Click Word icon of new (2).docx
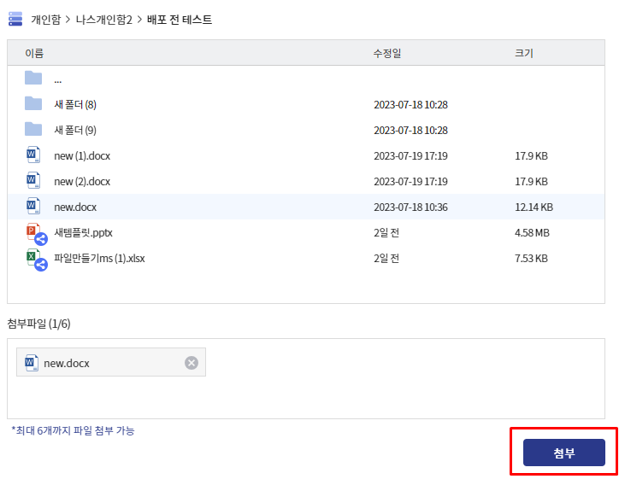 coord(33,181)
